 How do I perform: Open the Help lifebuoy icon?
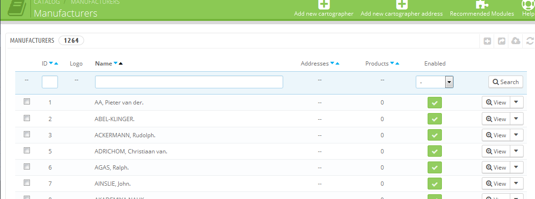point(528,4)
